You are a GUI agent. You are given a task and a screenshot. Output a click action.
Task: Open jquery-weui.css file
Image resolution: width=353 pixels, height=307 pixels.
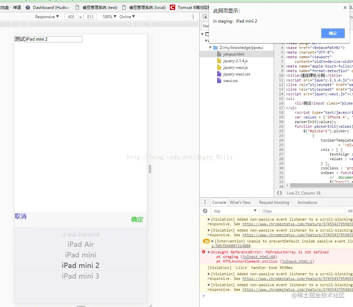(x=237, y=74)
